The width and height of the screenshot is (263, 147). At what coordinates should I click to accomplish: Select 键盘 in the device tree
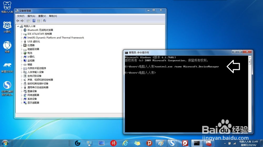pos(30,64)
